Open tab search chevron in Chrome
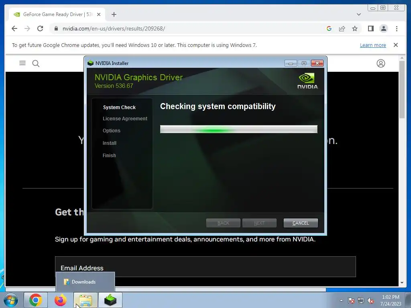This screenshot has width=411, height=308. click(359, 14)
